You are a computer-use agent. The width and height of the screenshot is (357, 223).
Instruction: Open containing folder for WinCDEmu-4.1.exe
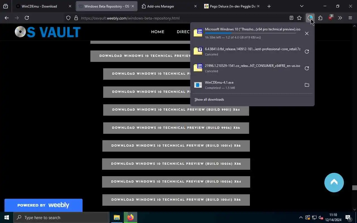(307, 85)
